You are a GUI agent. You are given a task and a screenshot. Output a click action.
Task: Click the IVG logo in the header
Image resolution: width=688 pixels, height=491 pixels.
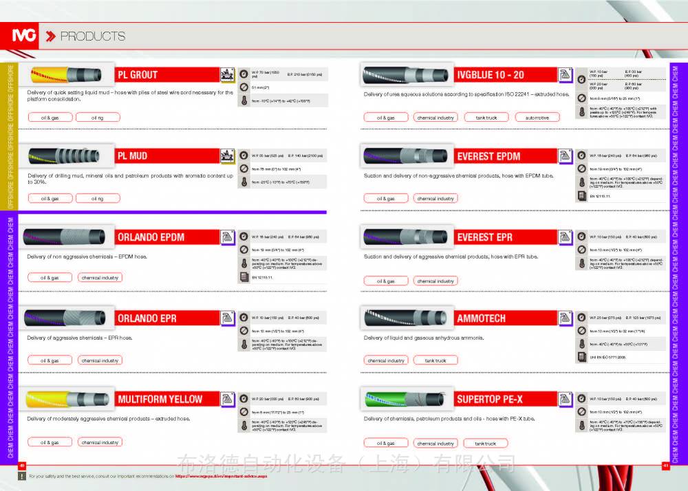26,36
